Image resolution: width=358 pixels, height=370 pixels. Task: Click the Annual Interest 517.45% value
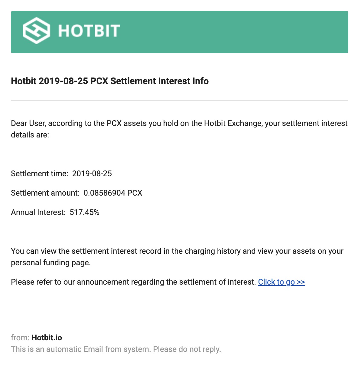[84, 212]
